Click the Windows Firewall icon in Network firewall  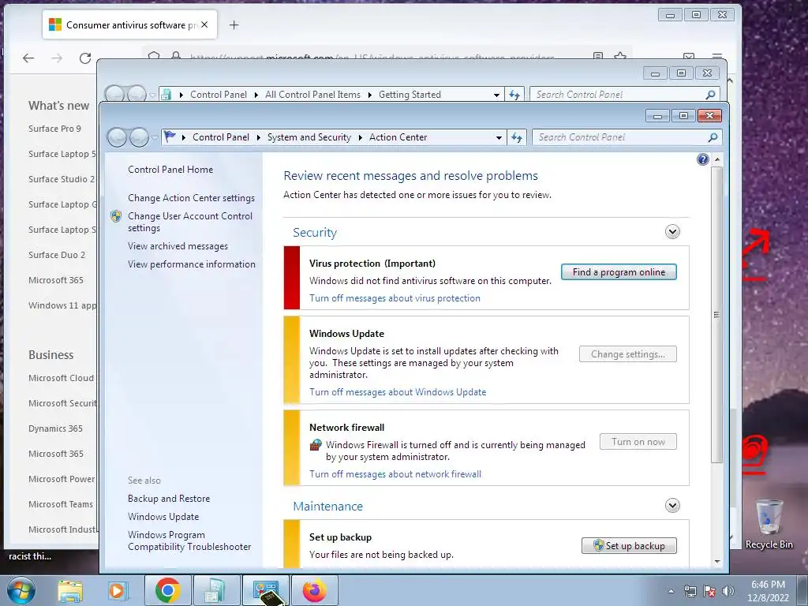[x=316, y=445]
